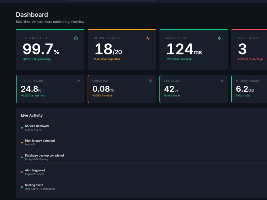Screen dimensions: 267x200
Task: Click the 'Payment Service' subtitle
Action: click(x=35, y=174)
